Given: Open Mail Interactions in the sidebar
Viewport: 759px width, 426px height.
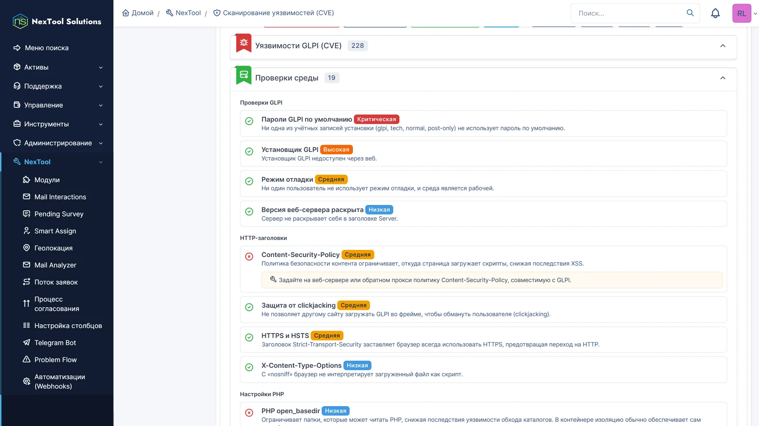Looking at the screenshot, I should tap(60, 197).
